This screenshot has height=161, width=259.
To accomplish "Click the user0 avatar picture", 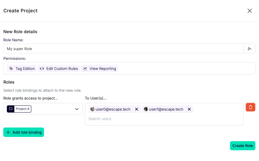I will (92, 109).
